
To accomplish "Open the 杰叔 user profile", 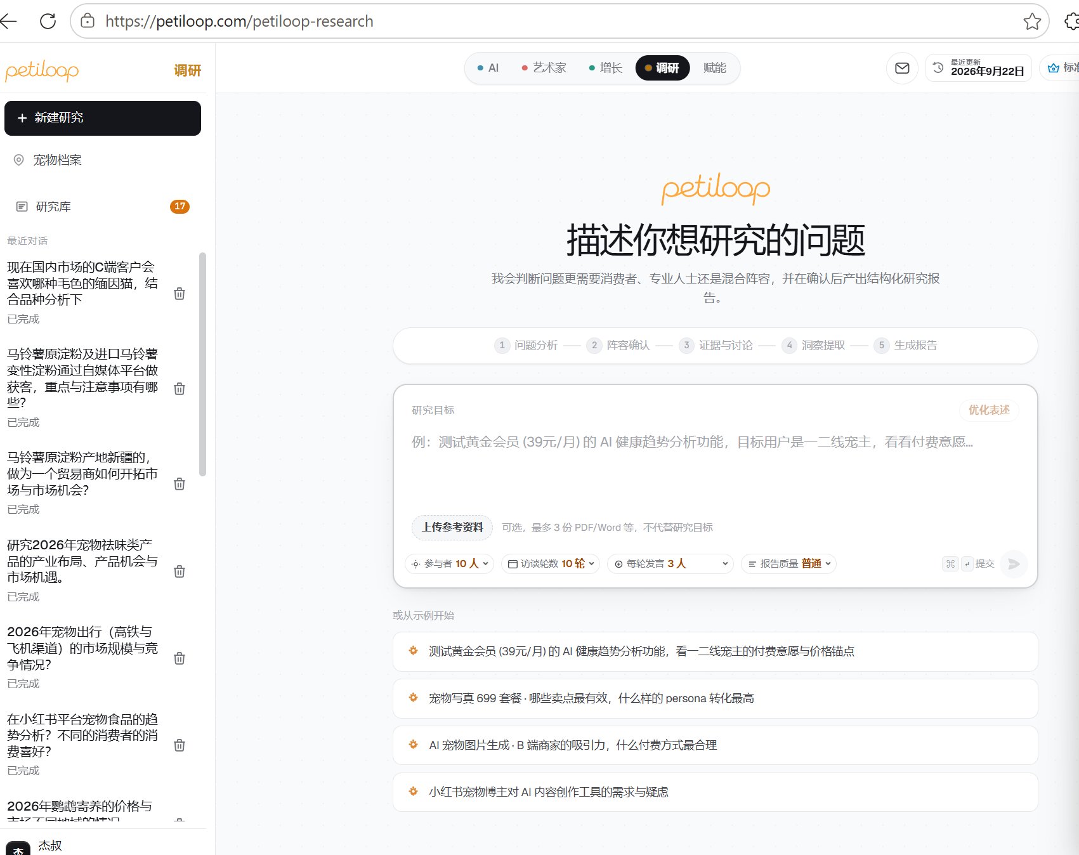I will (x=50, y=845).
